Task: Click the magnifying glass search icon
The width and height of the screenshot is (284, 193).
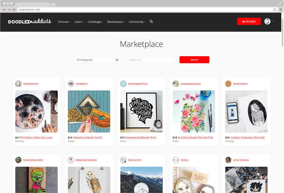Action: (151, 22)
